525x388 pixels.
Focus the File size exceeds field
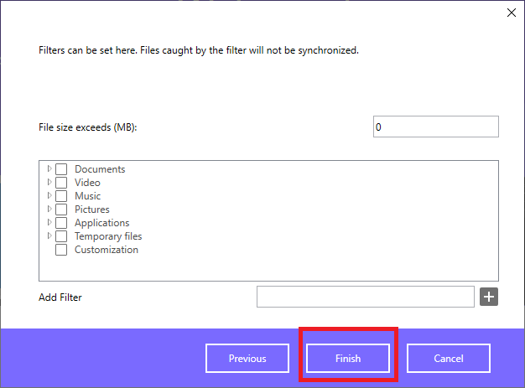point(436,127)
